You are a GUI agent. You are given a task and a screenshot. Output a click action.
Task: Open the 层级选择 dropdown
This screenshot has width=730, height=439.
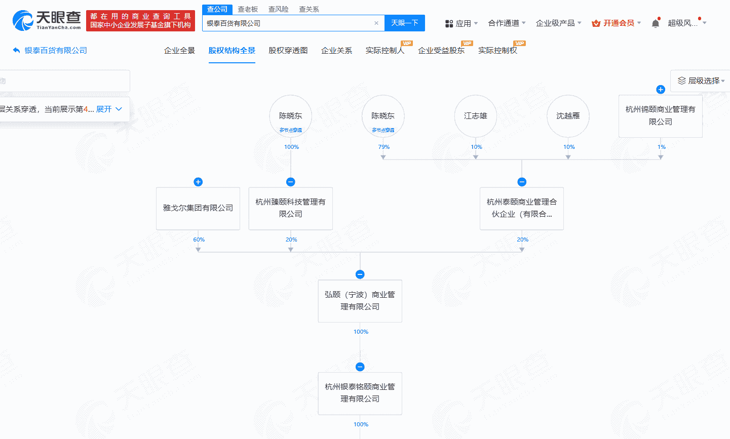(x=702, y=81)
